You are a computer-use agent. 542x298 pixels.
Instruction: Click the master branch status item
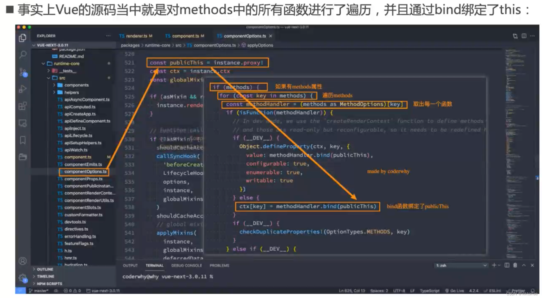tap(39, 291)
